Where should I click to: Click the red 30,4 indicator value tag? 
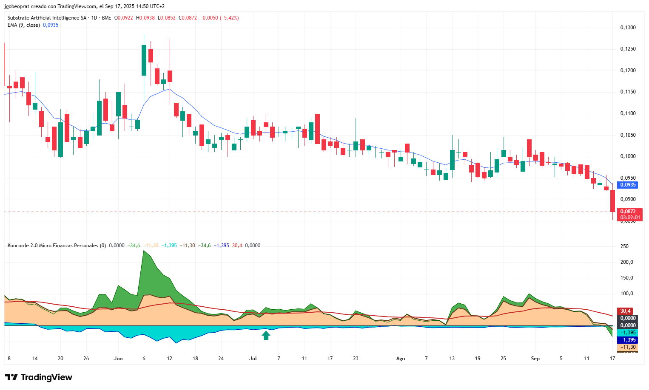[625, 311]
